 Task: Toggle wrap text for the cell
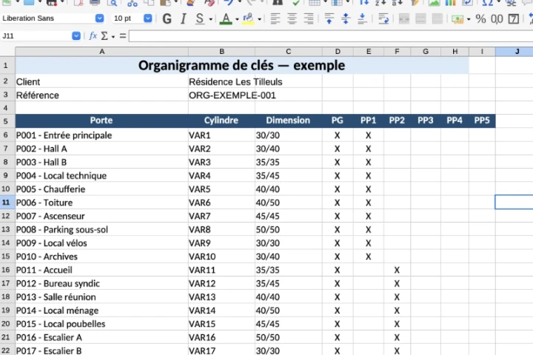pos(383,18)
